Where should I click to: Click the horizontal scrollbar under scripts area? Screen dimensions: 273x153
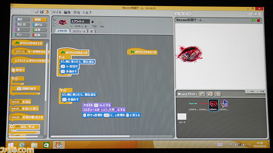[90, 136]
